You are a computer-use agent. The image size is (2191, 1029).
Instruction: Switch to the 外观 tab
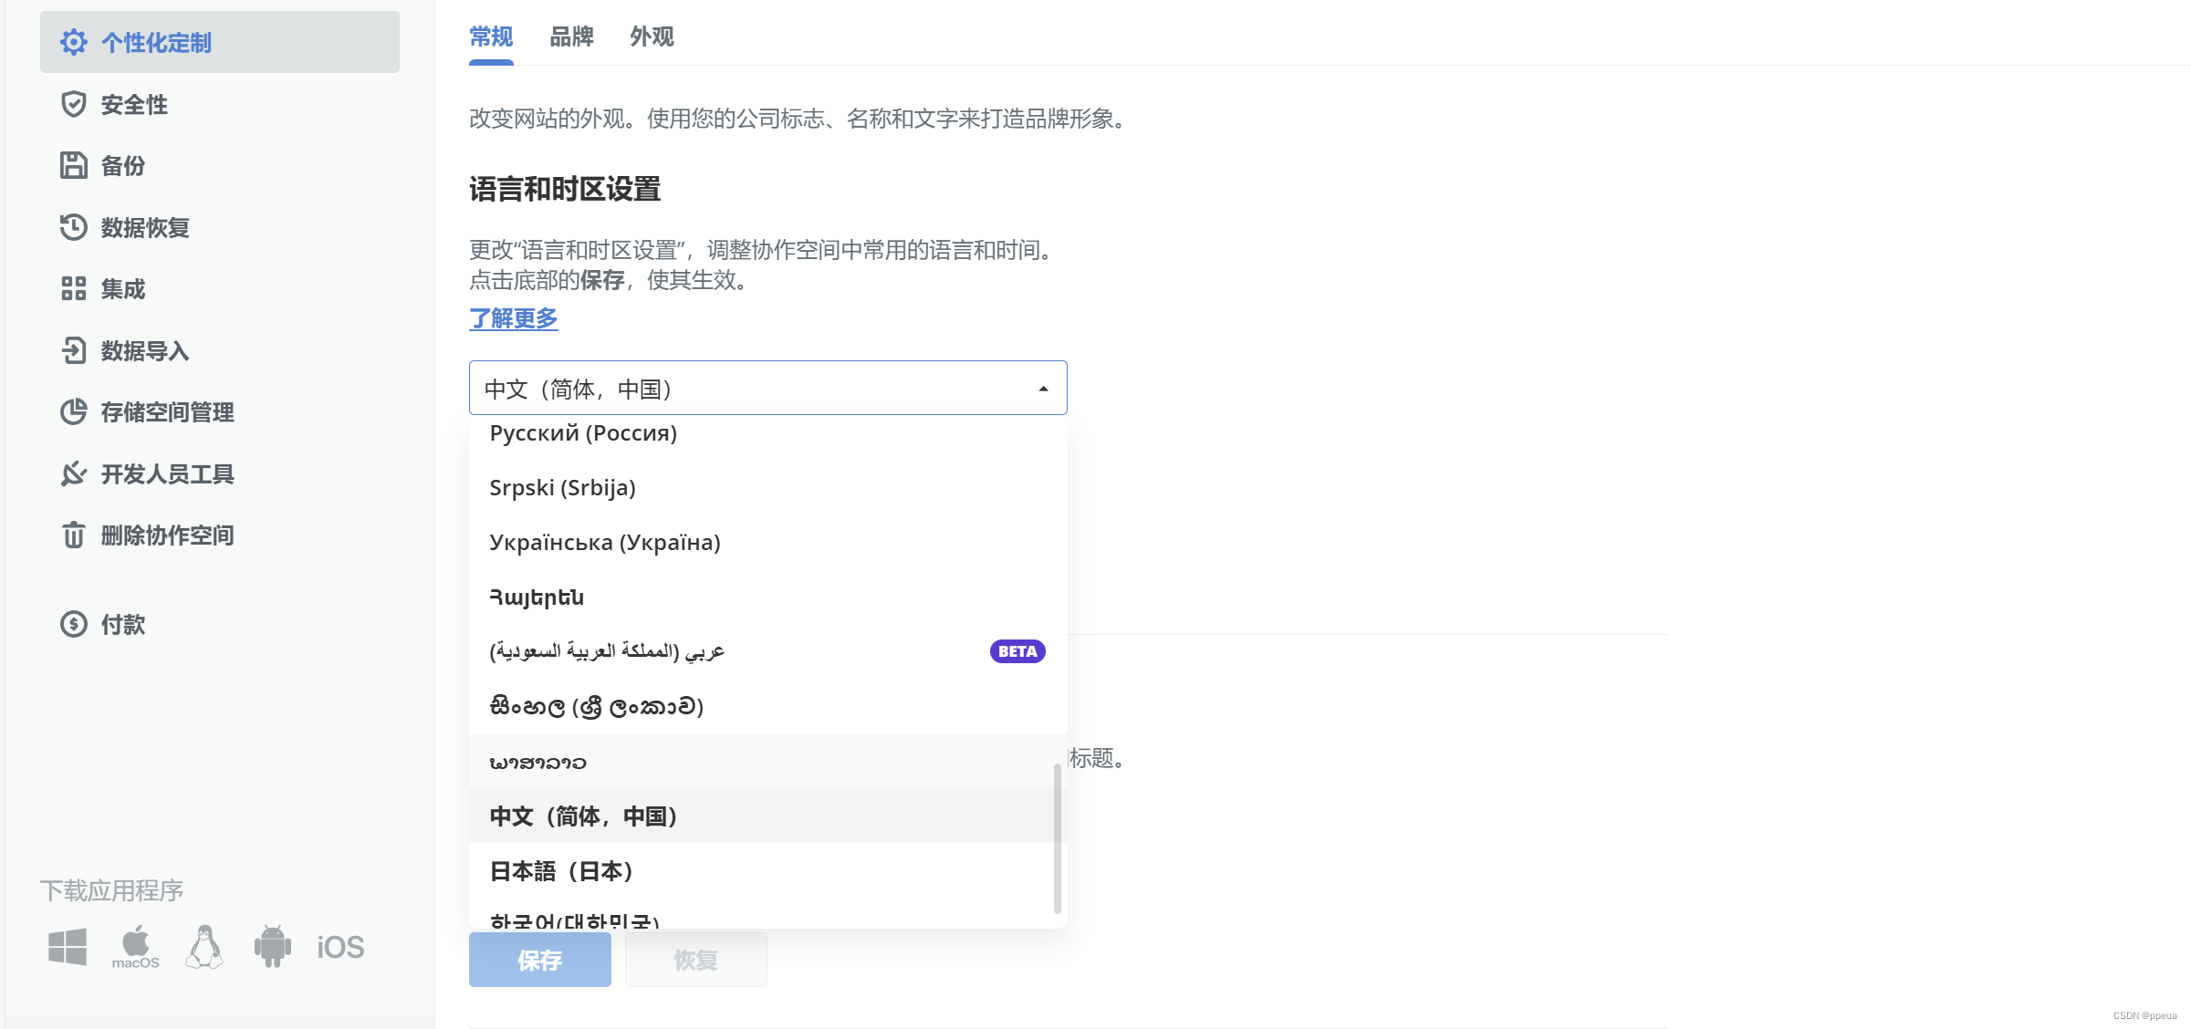coord(652,36)
